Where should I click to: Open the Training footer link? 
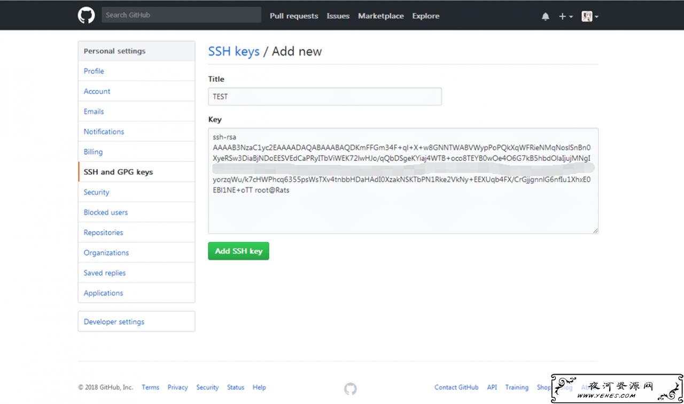(x=517, y=387)
